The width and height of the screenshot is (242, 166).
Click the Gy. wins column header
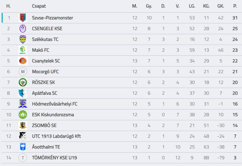pyautogui.click(x=149, y=6)
